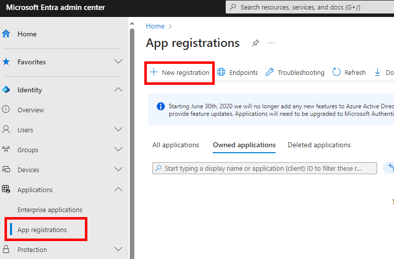The width and height of the screenshot is (394, 259).
Task: Click the New registration button
Action: 180,72
